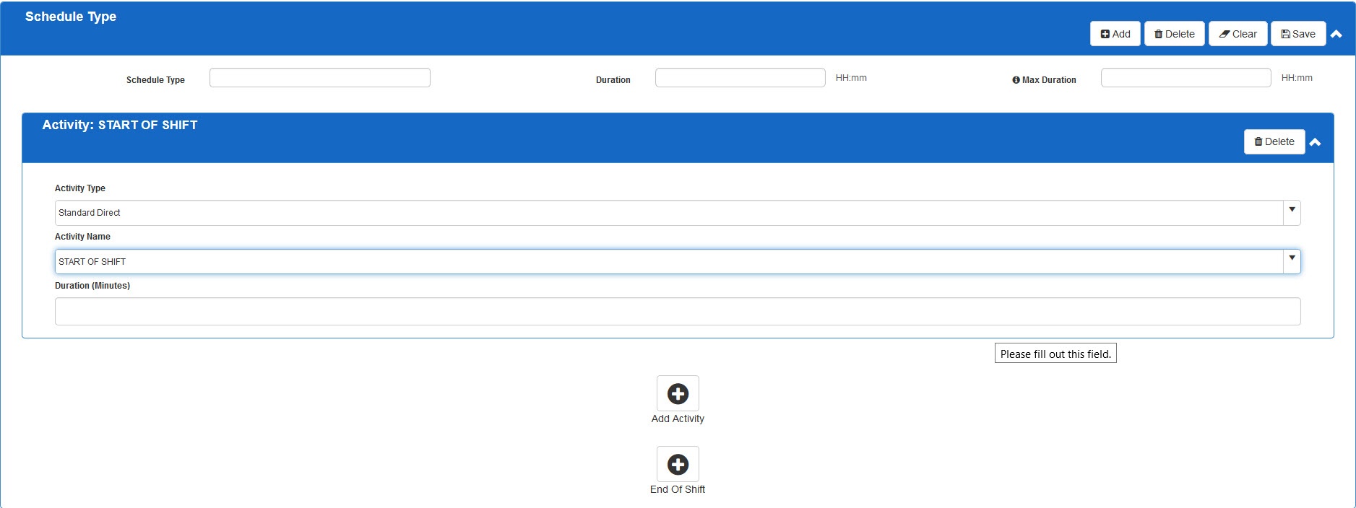The width and height of the screenshot is (1356, 508).
Task: Save the schedule type
Action: 1297,34
